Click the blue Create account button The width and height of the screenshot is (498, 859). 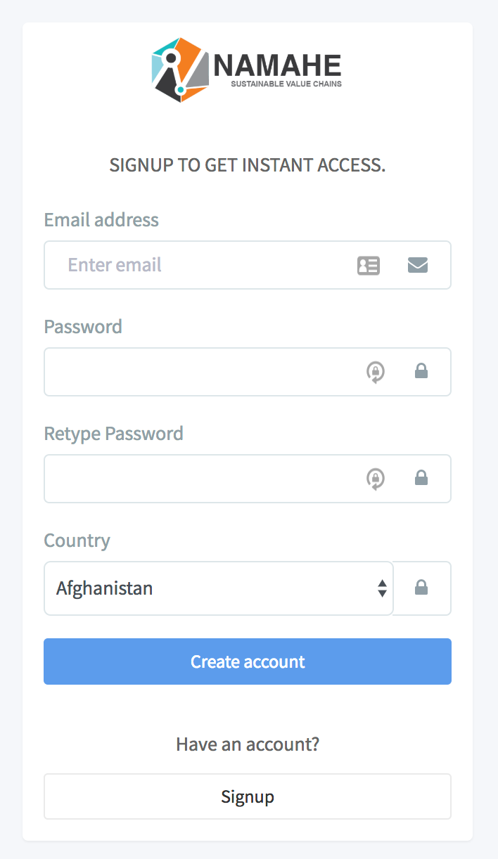(x=248, y=661)
